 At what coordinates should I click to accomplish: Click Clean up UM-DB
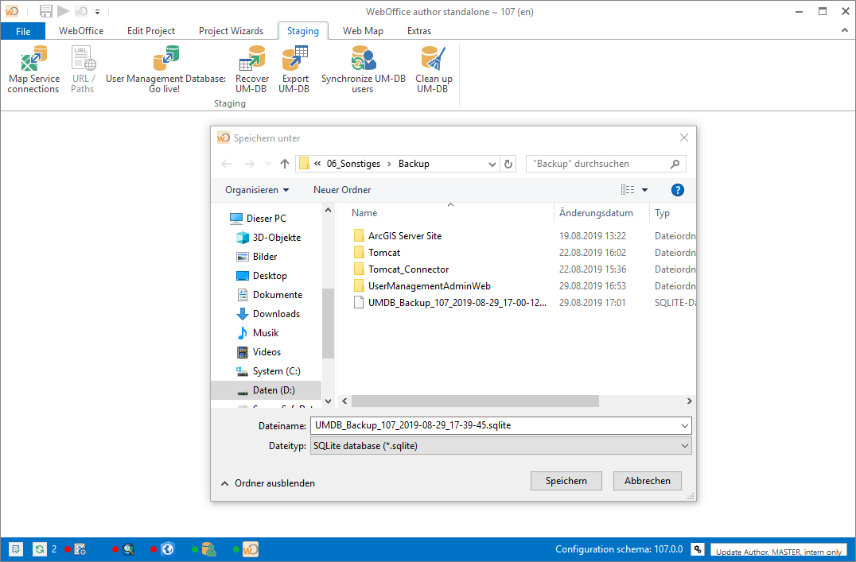click(434, 68)
